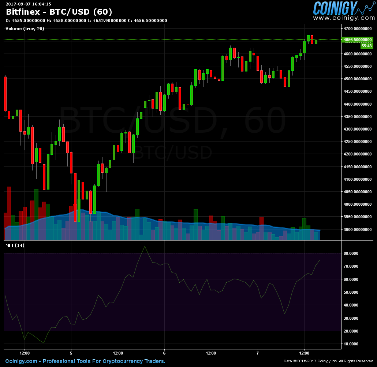Select the tall red candle at far left
Screen dimensions: 377x367
5,93
